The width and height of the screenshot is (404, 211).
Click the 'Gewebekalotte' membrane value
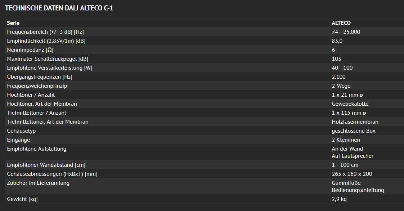pos(350,104)
